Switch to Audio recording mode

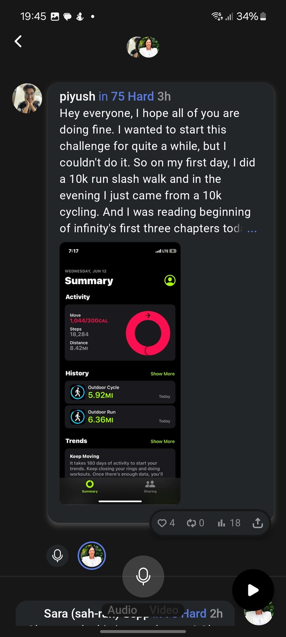click(122, 610)
